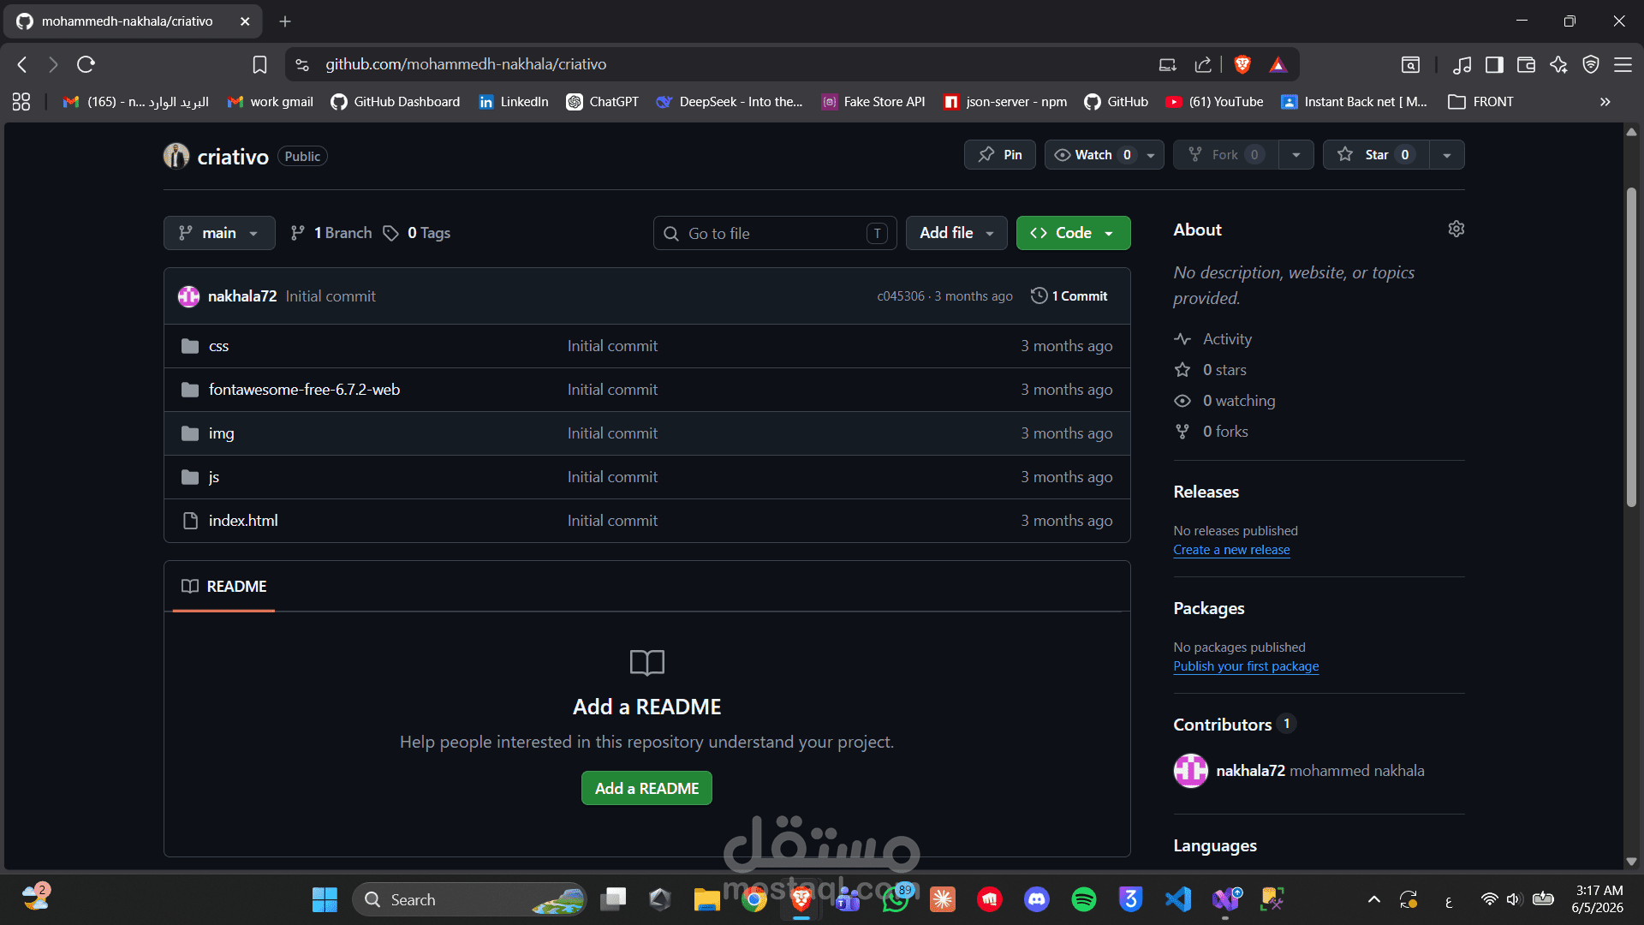1644x925 pixels.
Task: Open the 1 Branch link
Action: pos(331,233)
